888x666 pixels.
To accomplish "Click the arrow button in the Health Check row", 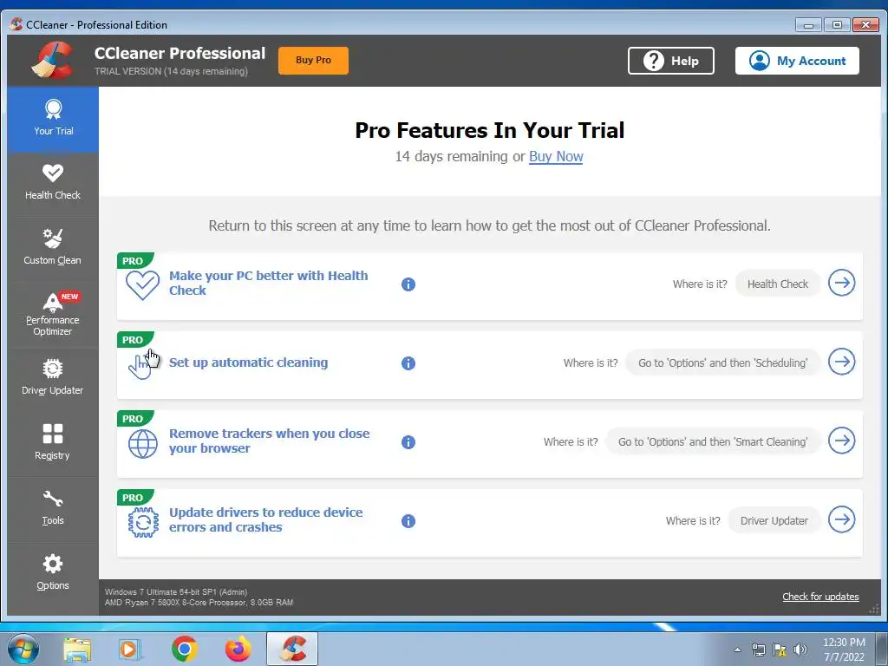I will 842,283.
